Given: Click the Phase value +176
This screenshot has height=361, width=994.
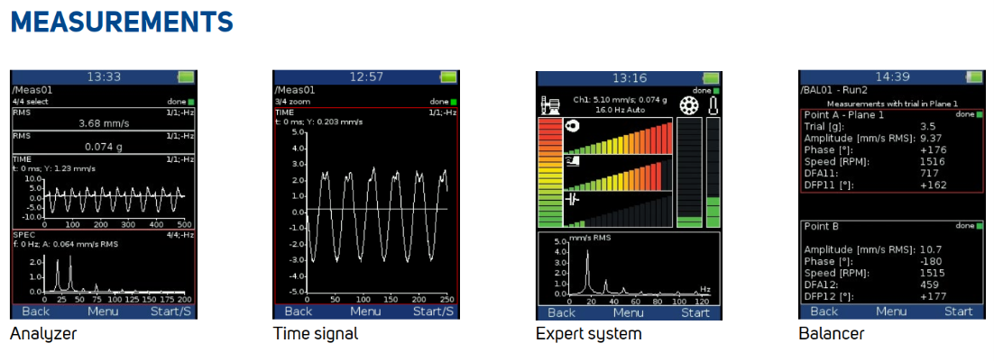Looking at the screenshot, I should tap(934, 149).
